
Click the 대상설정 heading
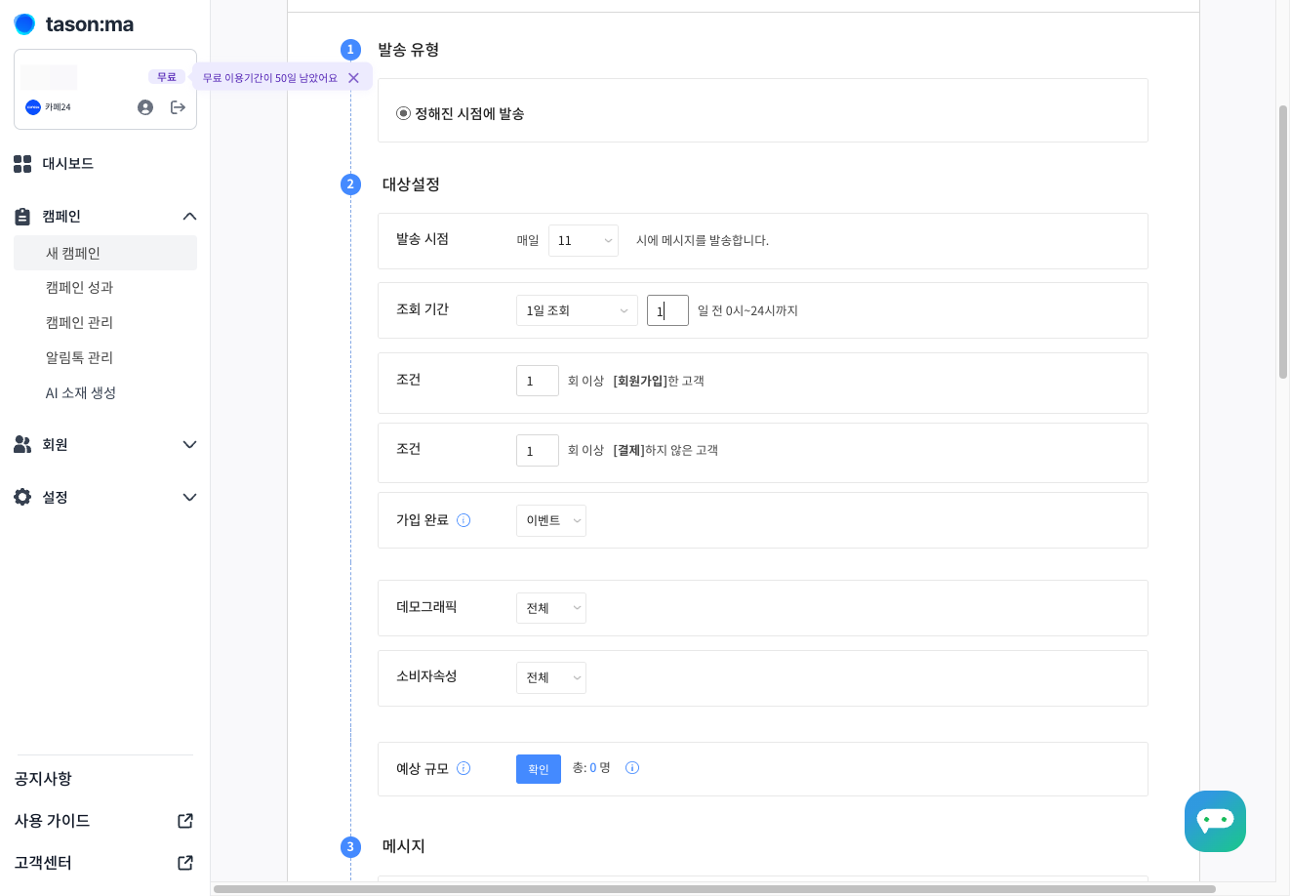(411, 184)
